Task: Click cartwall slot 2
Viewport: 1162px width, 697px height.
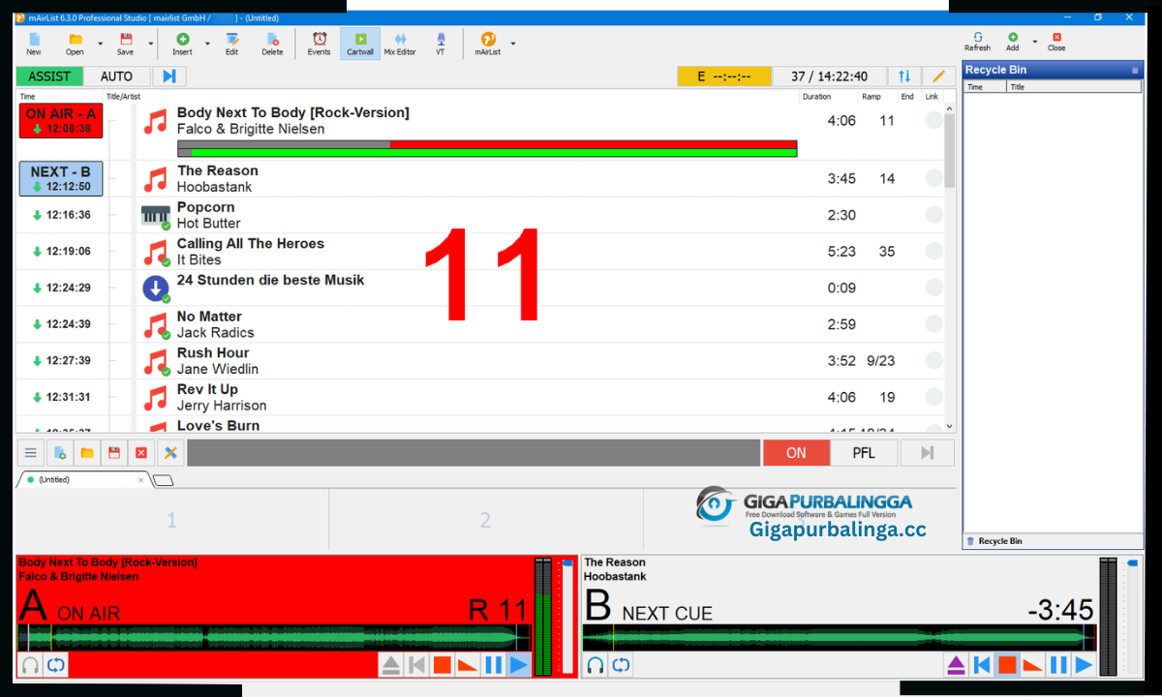Action: (x=486, y=521)
